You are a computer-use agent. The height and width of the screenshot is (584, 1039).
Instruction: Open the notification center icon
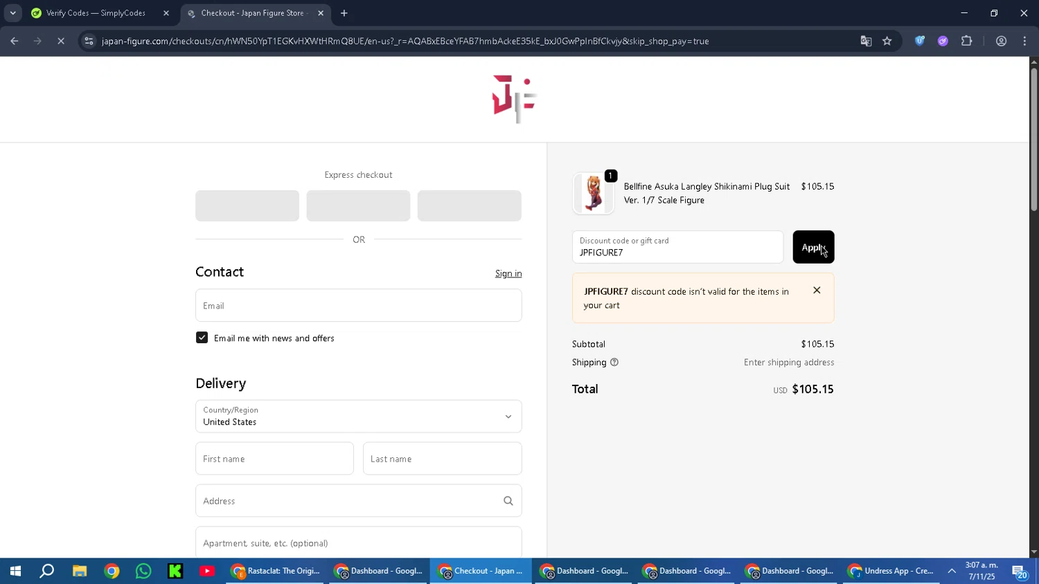coord(1020,572)
